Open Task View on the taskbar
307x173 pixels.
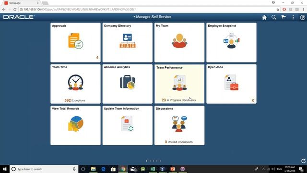pyautogui.click(x=83, y=169)
